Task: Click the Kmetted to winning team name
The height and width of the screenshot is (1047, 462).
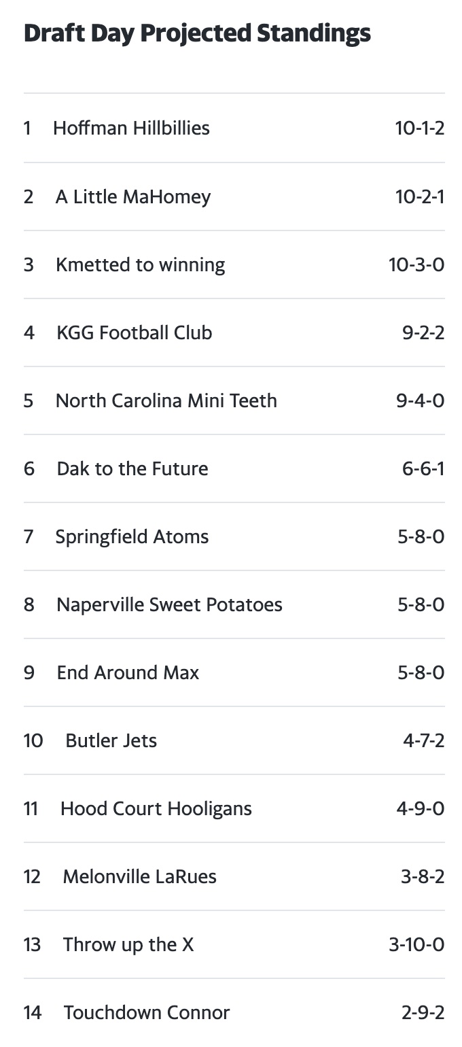Action: [140, 264]
